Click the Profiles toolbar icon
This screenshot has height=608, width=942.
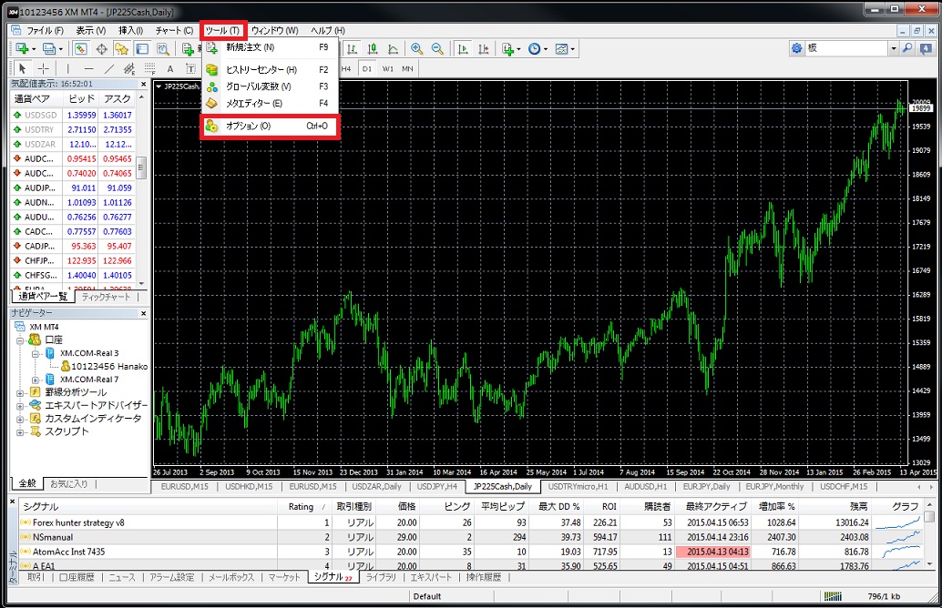(50, 48)
